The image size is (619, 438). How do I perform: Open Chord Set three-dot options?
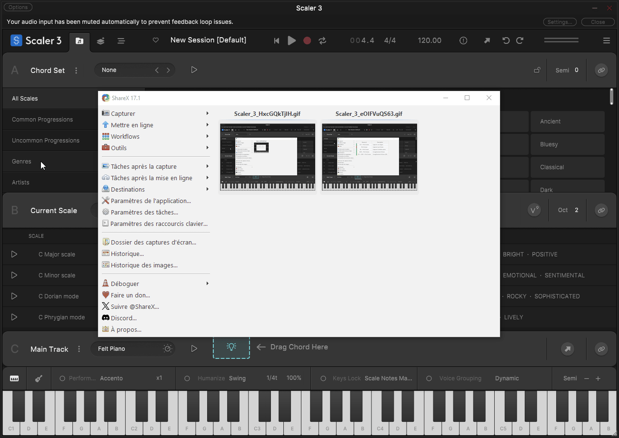(76, 71)
